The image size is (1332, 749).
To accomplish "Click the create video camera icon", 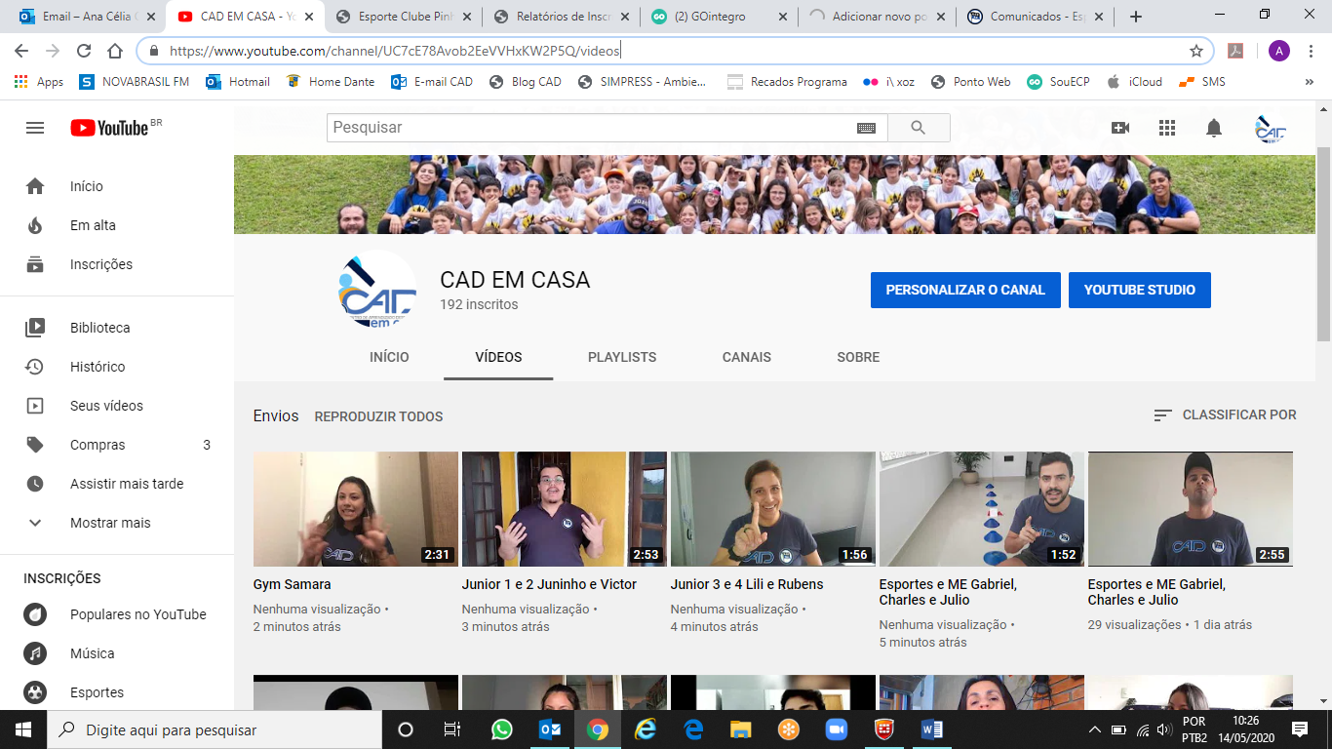I will click(1120, 128).
